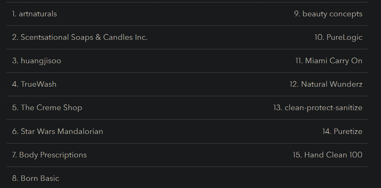Click the artnaturals list entry
381x188 pixels.
point(34,14)
